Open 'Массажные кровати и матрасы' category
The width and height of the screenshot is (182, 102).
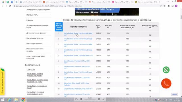point(35,50)
